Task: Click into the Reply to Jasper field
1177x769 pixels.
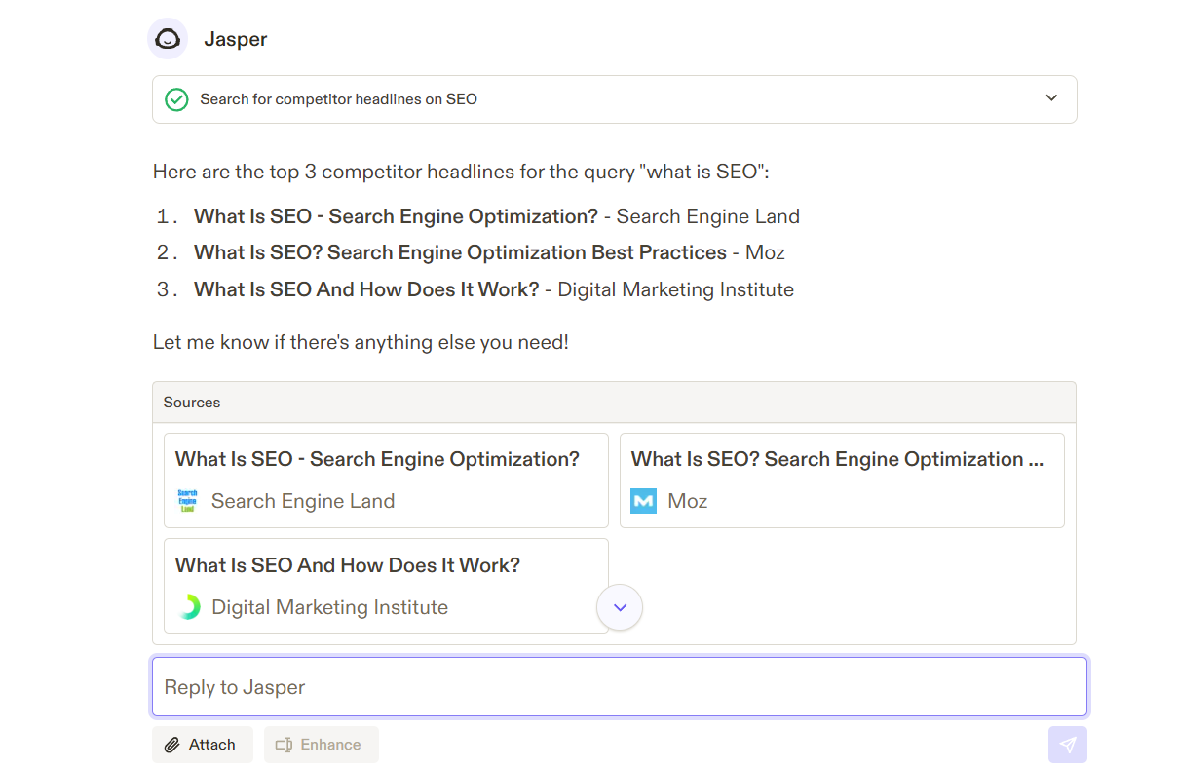Action: 620,687
